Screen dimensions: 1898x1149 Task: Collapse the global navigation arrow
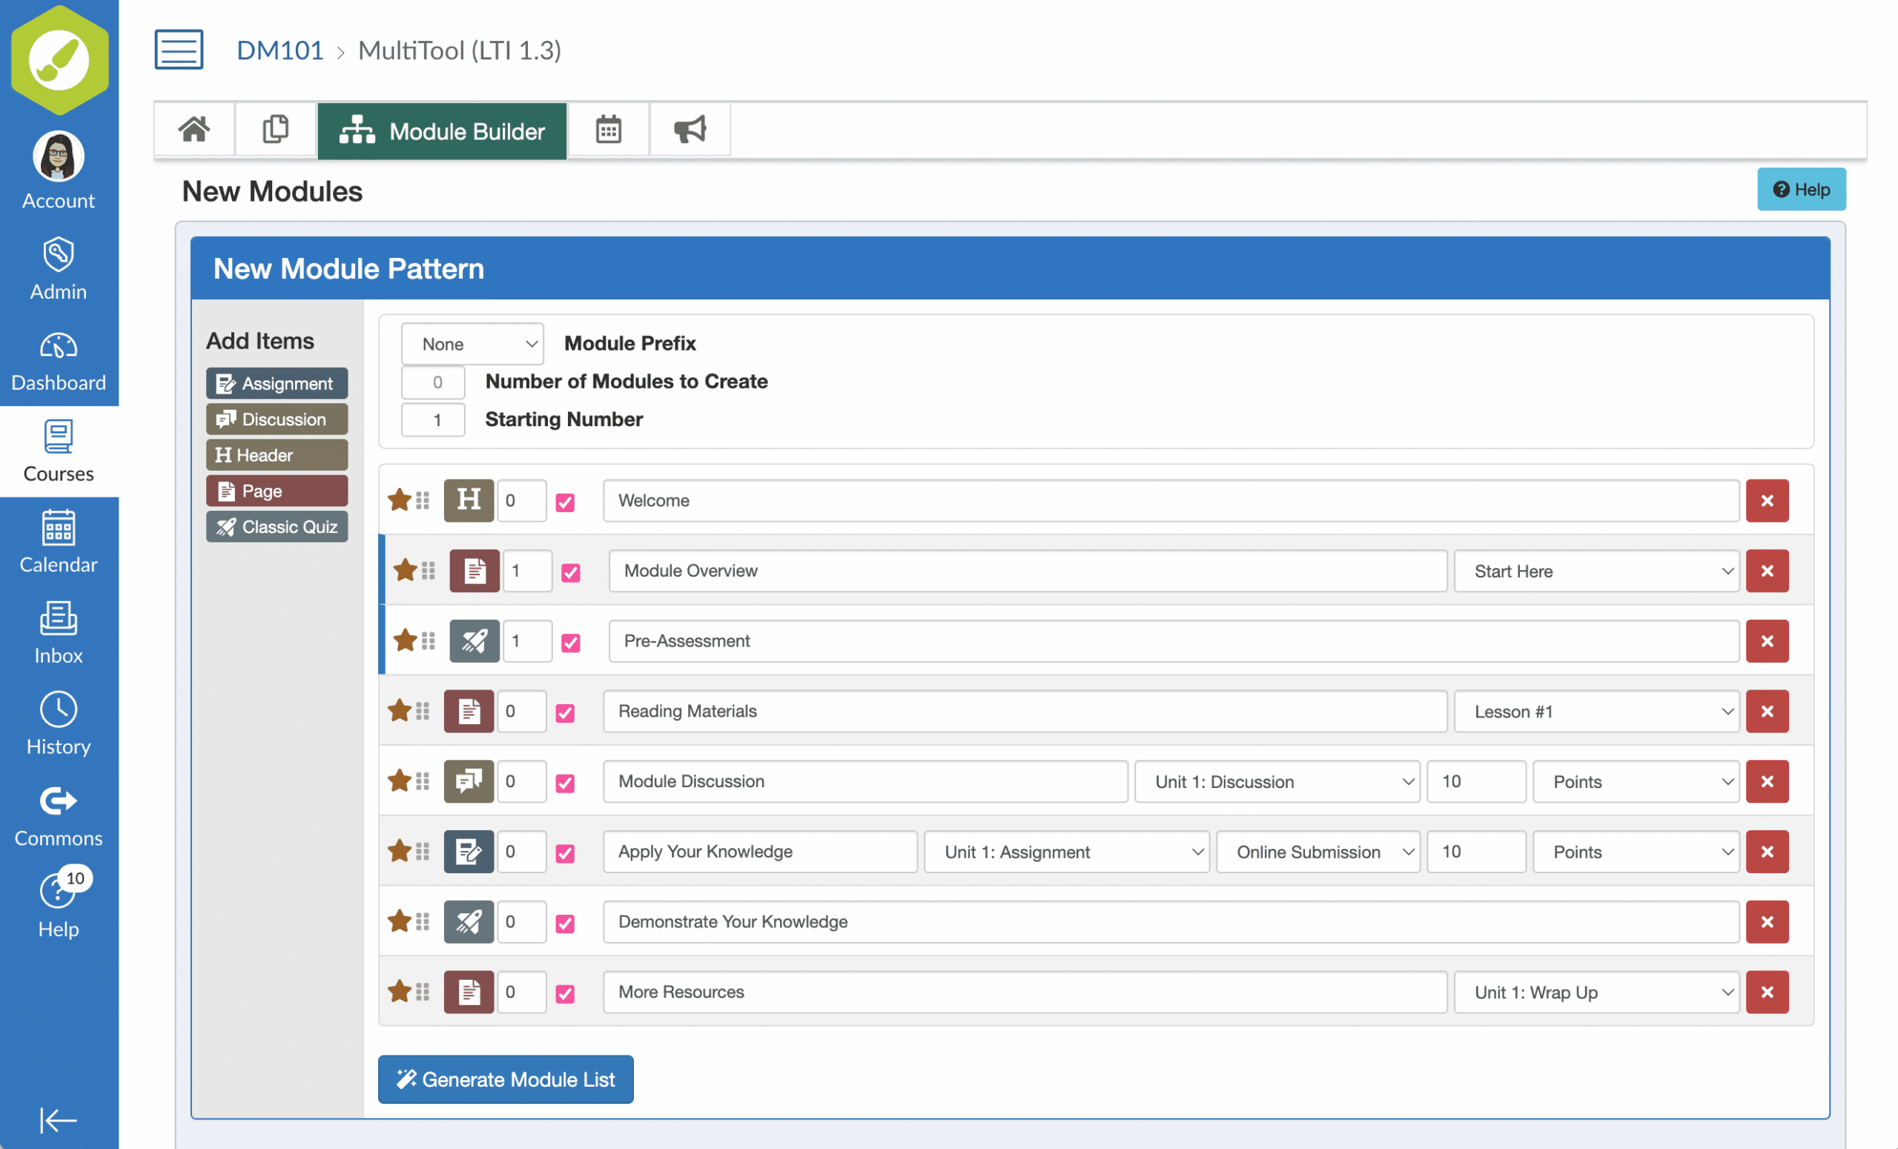click(x=59, y=1120)
